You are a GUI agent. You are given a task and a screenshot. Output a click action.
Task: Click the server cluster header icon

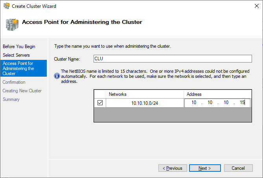[12, 25]
